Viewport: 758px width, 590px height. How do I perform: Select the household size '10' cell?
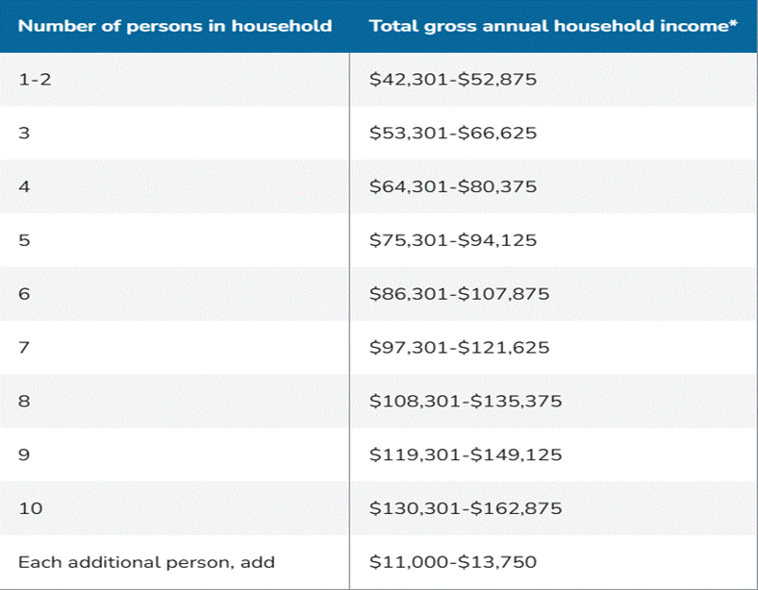[x=31, y=508]
